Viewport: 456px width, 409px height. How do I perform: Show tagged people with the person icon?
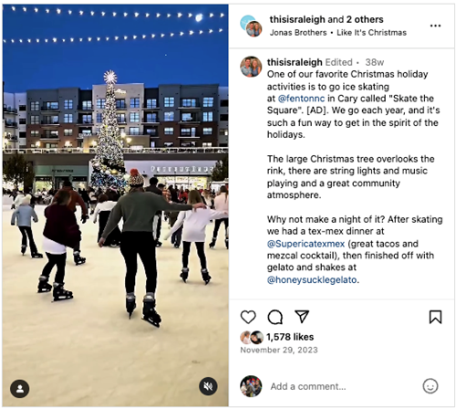coord(20,389)
